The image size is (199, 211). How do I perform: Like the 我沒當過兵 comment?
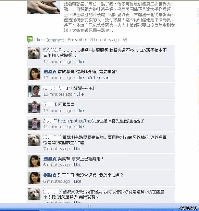pos(78,181)
